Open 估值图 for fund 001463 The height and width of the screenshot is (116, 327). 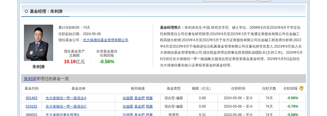128,98
